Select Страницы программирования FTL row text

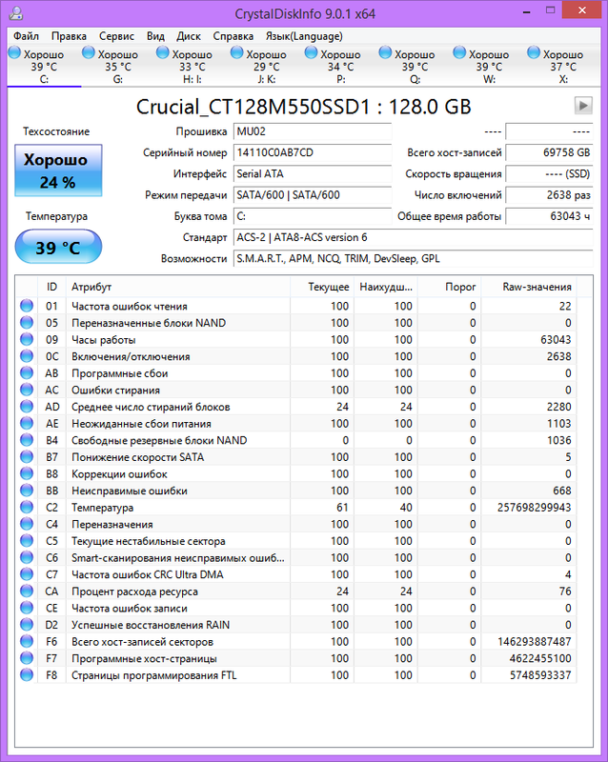tap(154, 675)
